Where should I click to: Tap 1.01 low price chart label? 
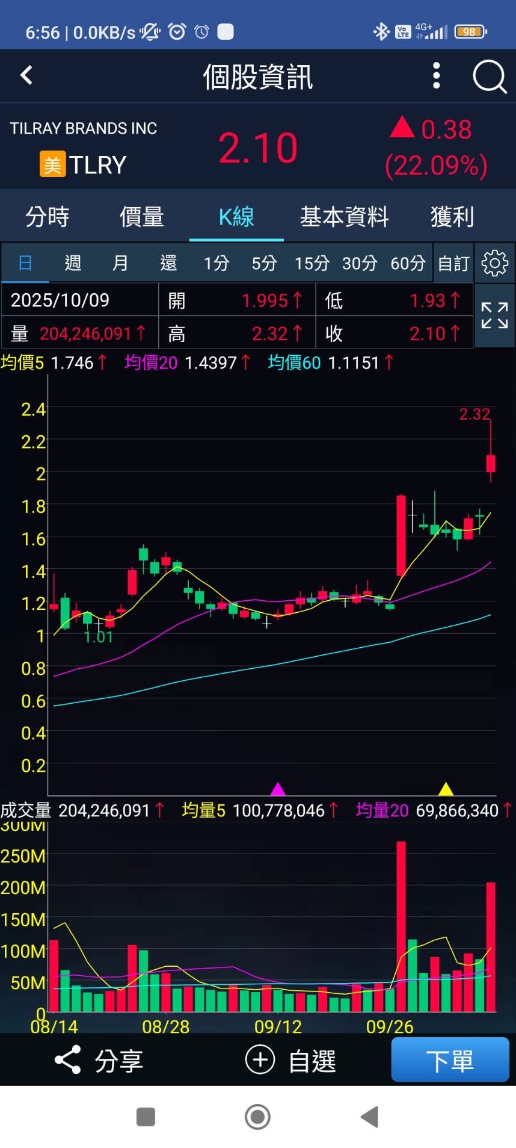pos(99,637)
